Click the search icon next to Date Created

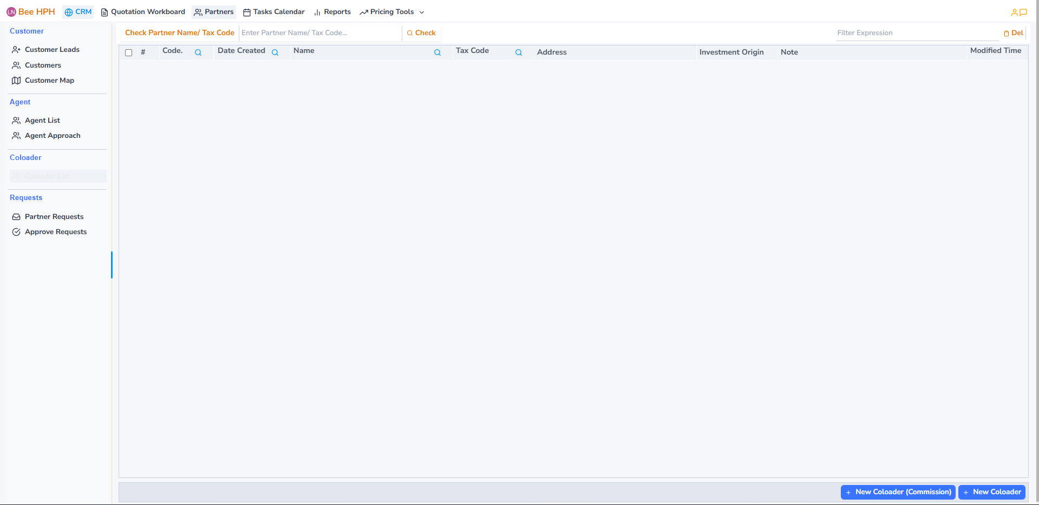275,52
